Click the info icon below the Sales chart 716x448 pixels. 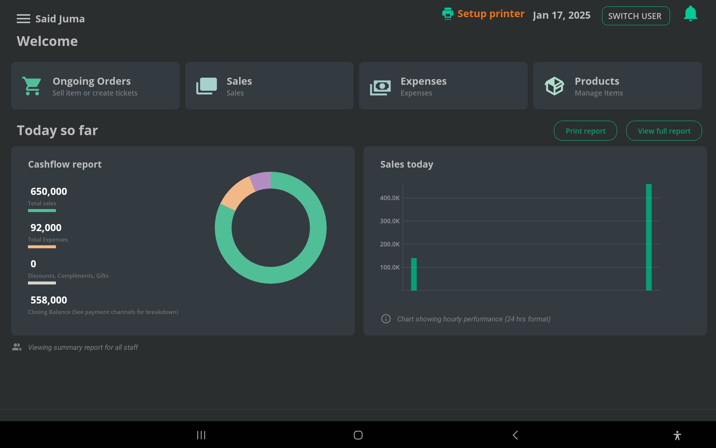[x=386, y=319]
